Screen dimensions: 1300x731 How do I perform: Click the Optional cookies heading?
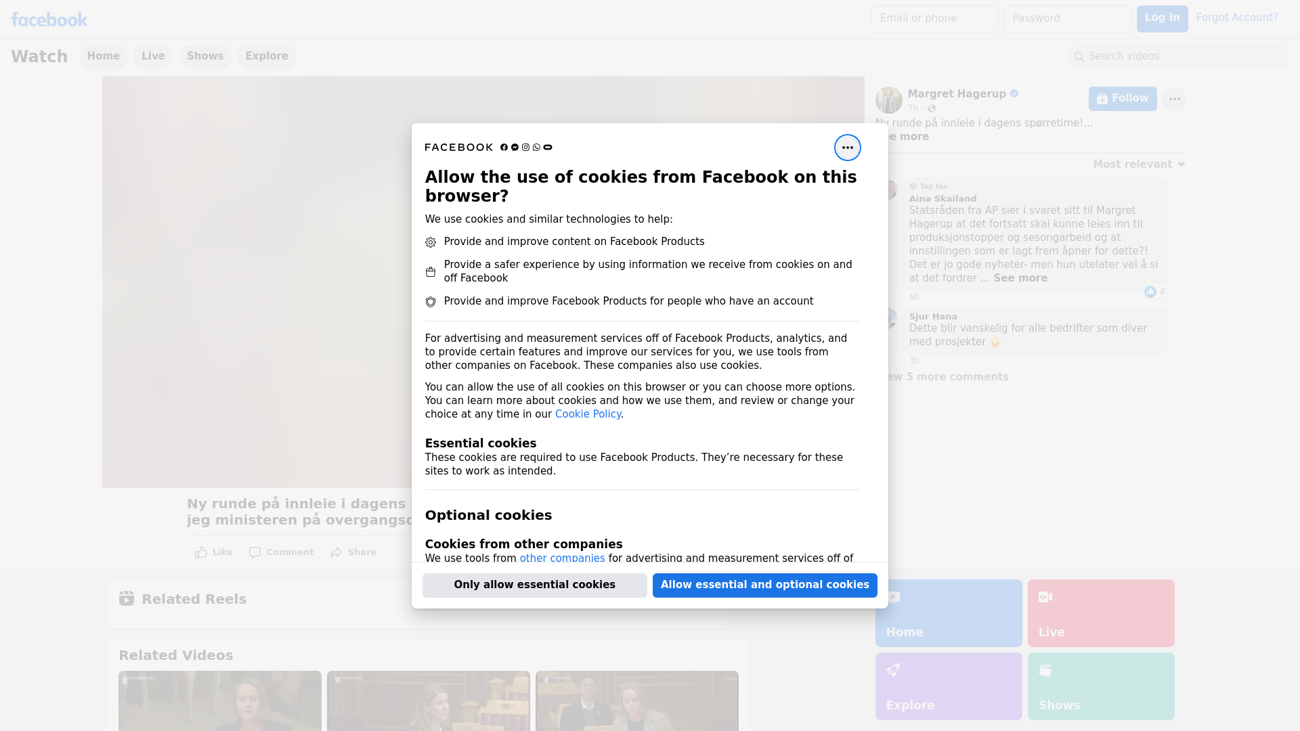coord(488,515)
